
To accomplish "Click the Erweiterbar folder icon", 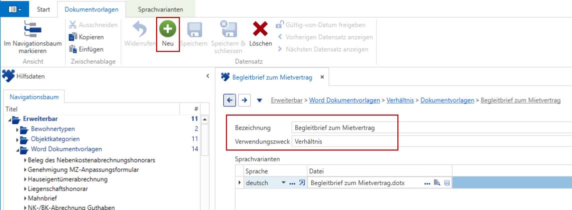I will coord(17,119).
